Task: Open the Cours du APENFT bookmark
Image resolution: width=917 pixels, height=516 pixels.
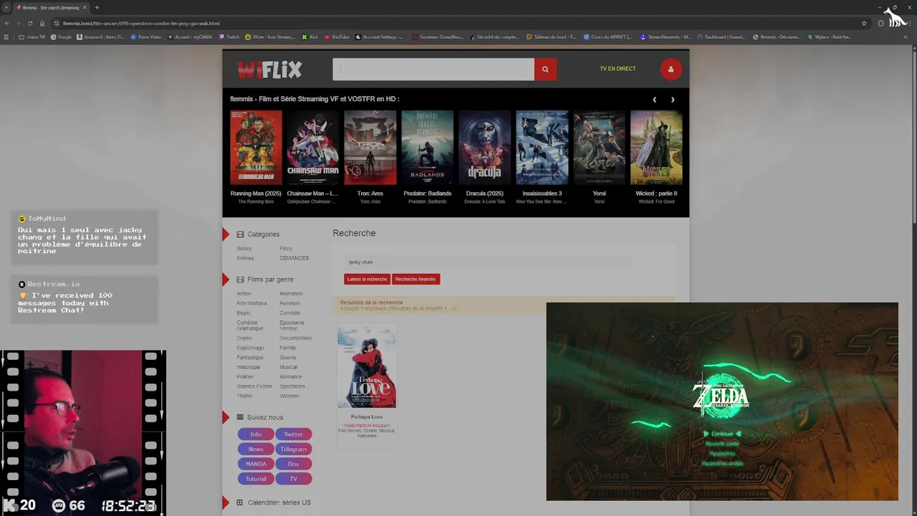Action: (609, 37)
